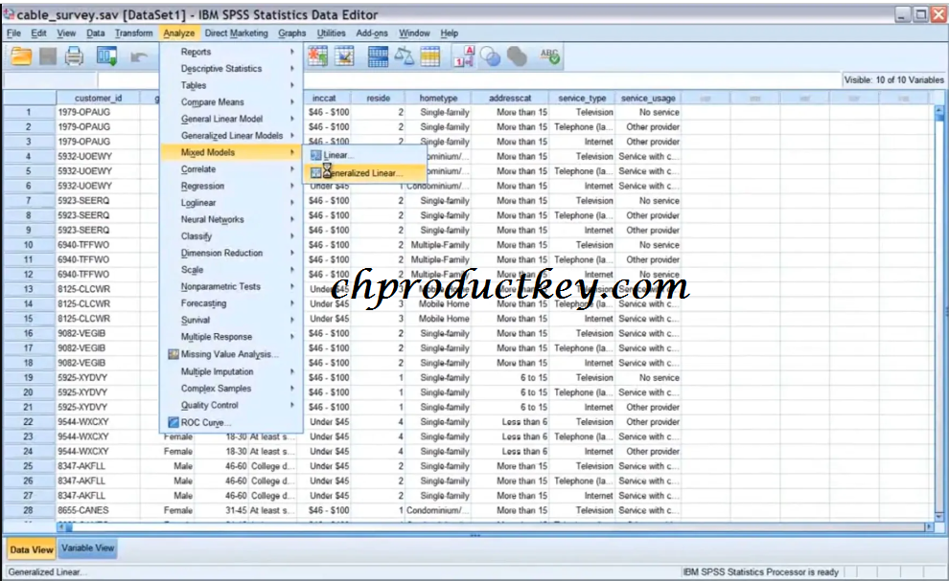The image size is (949, 581).
Task: Click the SPSS application icon in title bar
Action: tap(9, 14)
